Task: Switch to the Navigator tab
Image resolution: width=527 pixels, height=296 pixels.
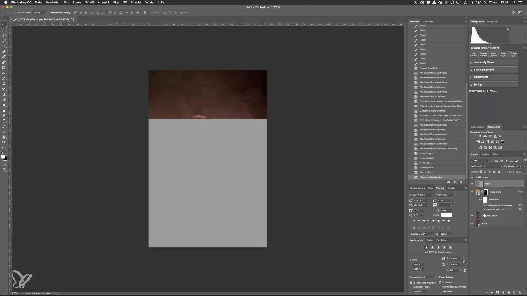Action: click(492, 22)
